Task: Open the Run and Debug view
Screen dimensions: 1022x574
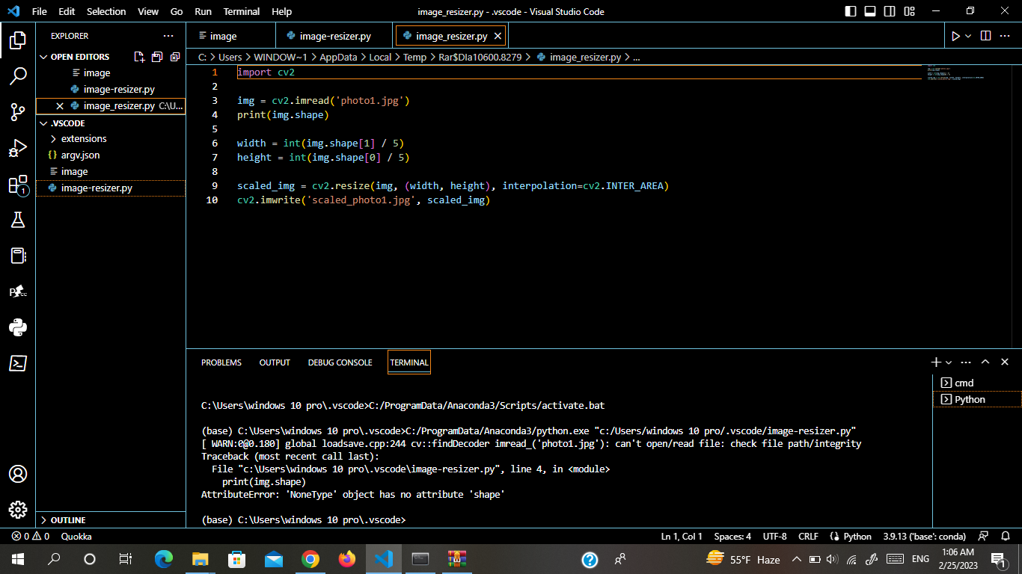Action: (x=18, y=148)
